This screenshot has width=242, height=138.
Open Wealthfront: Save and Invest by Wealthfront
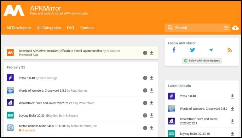47,103
